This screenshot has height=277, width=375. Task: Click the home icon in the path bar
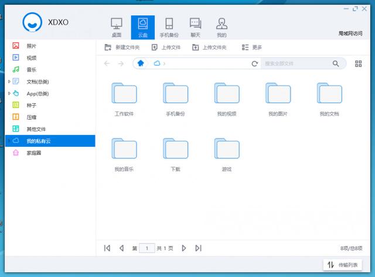tap(141, 63)
